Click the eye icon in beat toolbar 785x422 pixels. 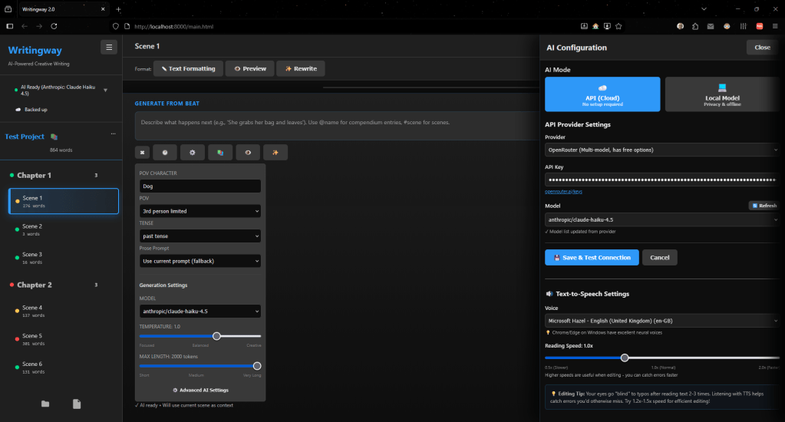[247, 153]
